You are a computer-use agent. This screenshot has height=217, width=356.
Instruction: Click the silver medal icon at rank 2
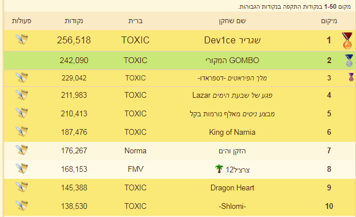coord(349,61)
